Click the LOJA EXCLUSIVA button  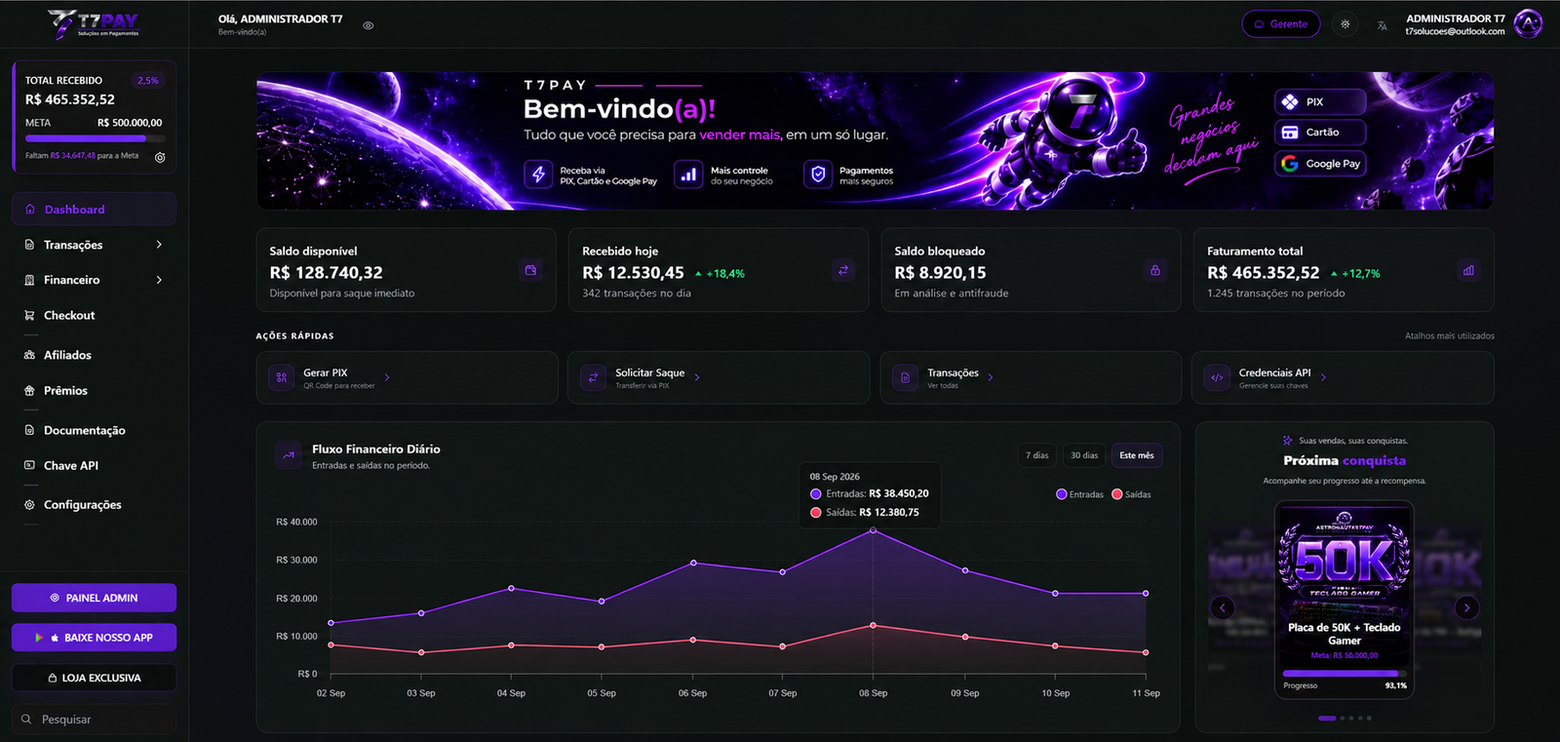pyautogui.click(x=94, y=678)
